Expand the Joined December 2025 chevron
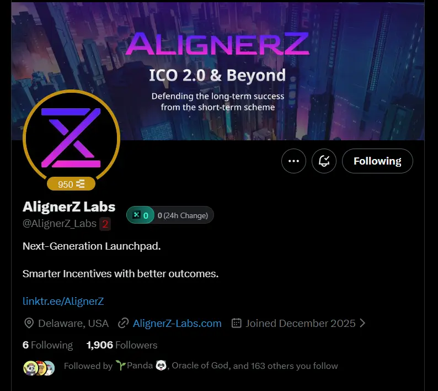This screenshot has height=391, width=438. pyautogui.click(x=362, y=323)
